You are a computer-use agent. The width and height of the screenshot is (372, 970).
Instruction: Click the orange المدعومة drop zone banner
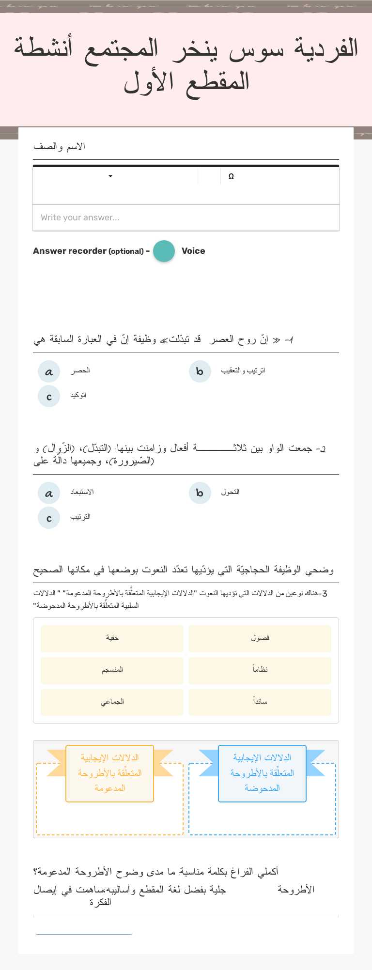109,772
